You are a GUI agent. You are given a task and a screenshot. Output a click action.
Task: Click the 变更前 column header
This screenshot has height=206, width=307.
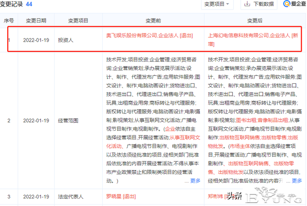153,21
